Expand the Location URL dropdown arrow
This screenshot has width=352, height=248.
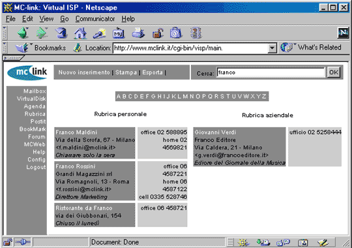272,48
